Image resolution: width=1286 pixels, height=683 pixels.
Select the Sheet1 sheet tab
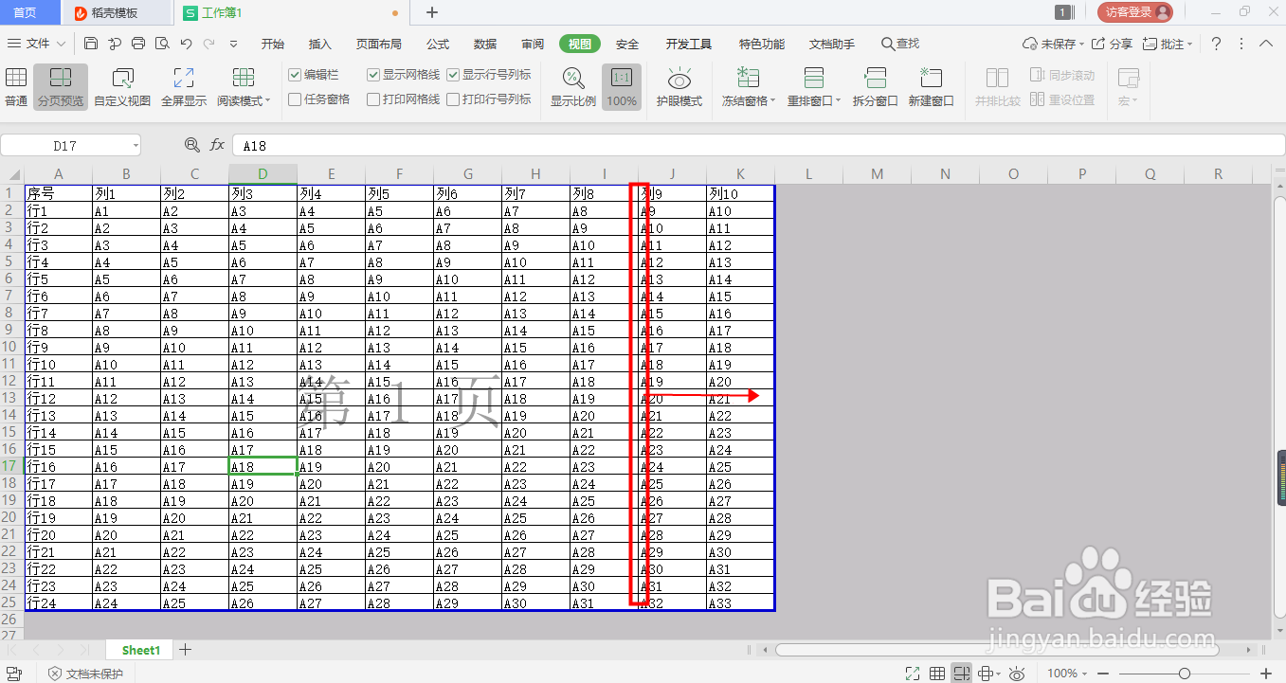(x=141, y=650)
